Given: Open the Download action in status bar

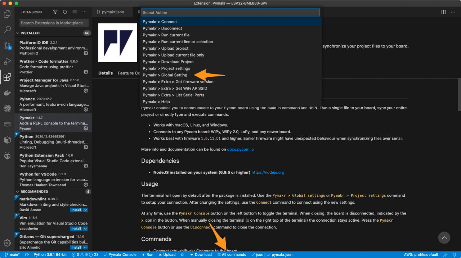Looking at the screenshot, I should 201,254.
